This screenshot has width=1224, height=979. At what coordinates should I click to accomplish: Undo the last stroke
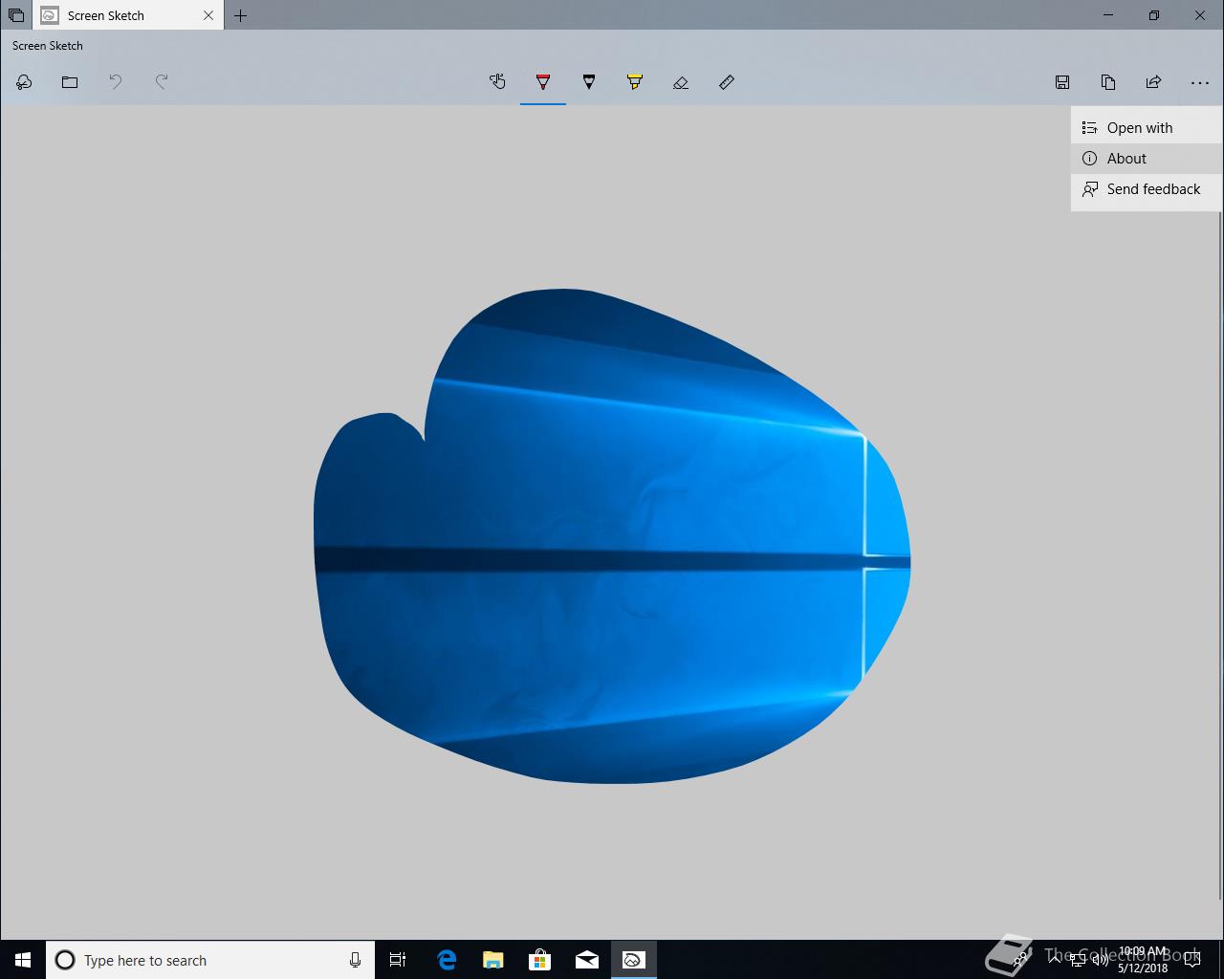click(x=116, y=82)
